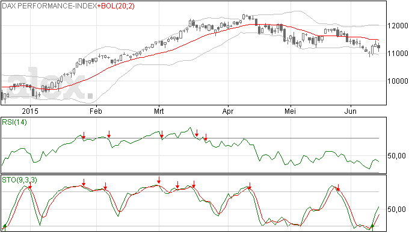
Task: Click the Jun date axis label
Action: click(x=350, y=111)
